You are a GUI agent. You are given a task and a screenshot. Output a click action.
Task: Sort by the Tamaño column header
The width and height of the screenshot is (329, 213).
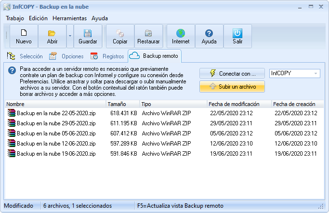pos(123,104)
